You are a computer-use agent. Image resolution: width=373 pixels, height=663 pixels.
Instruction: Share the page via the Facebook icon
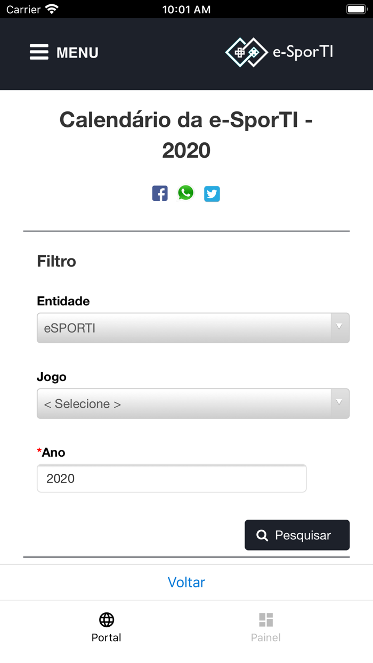tap(159, 193)
